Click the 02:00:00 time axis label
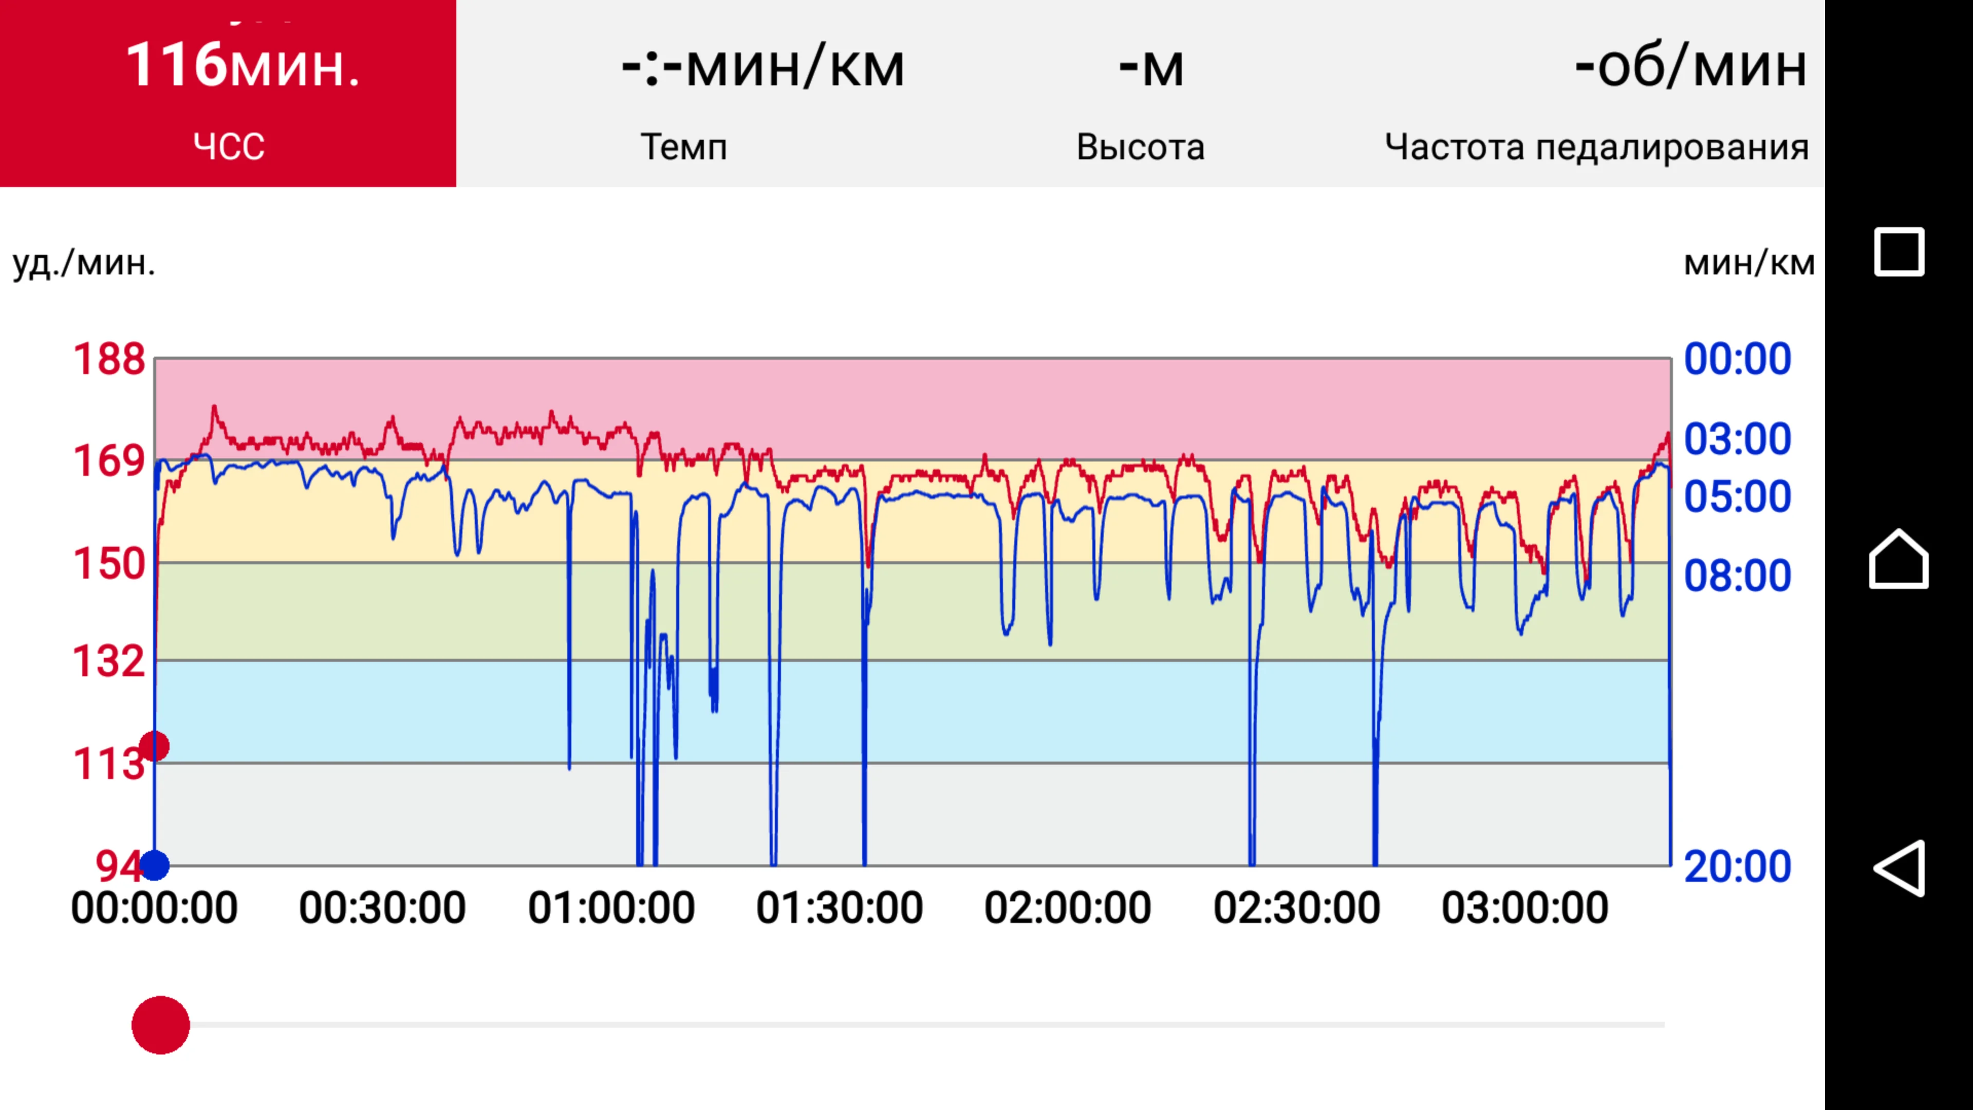 tap(1068, 909)
